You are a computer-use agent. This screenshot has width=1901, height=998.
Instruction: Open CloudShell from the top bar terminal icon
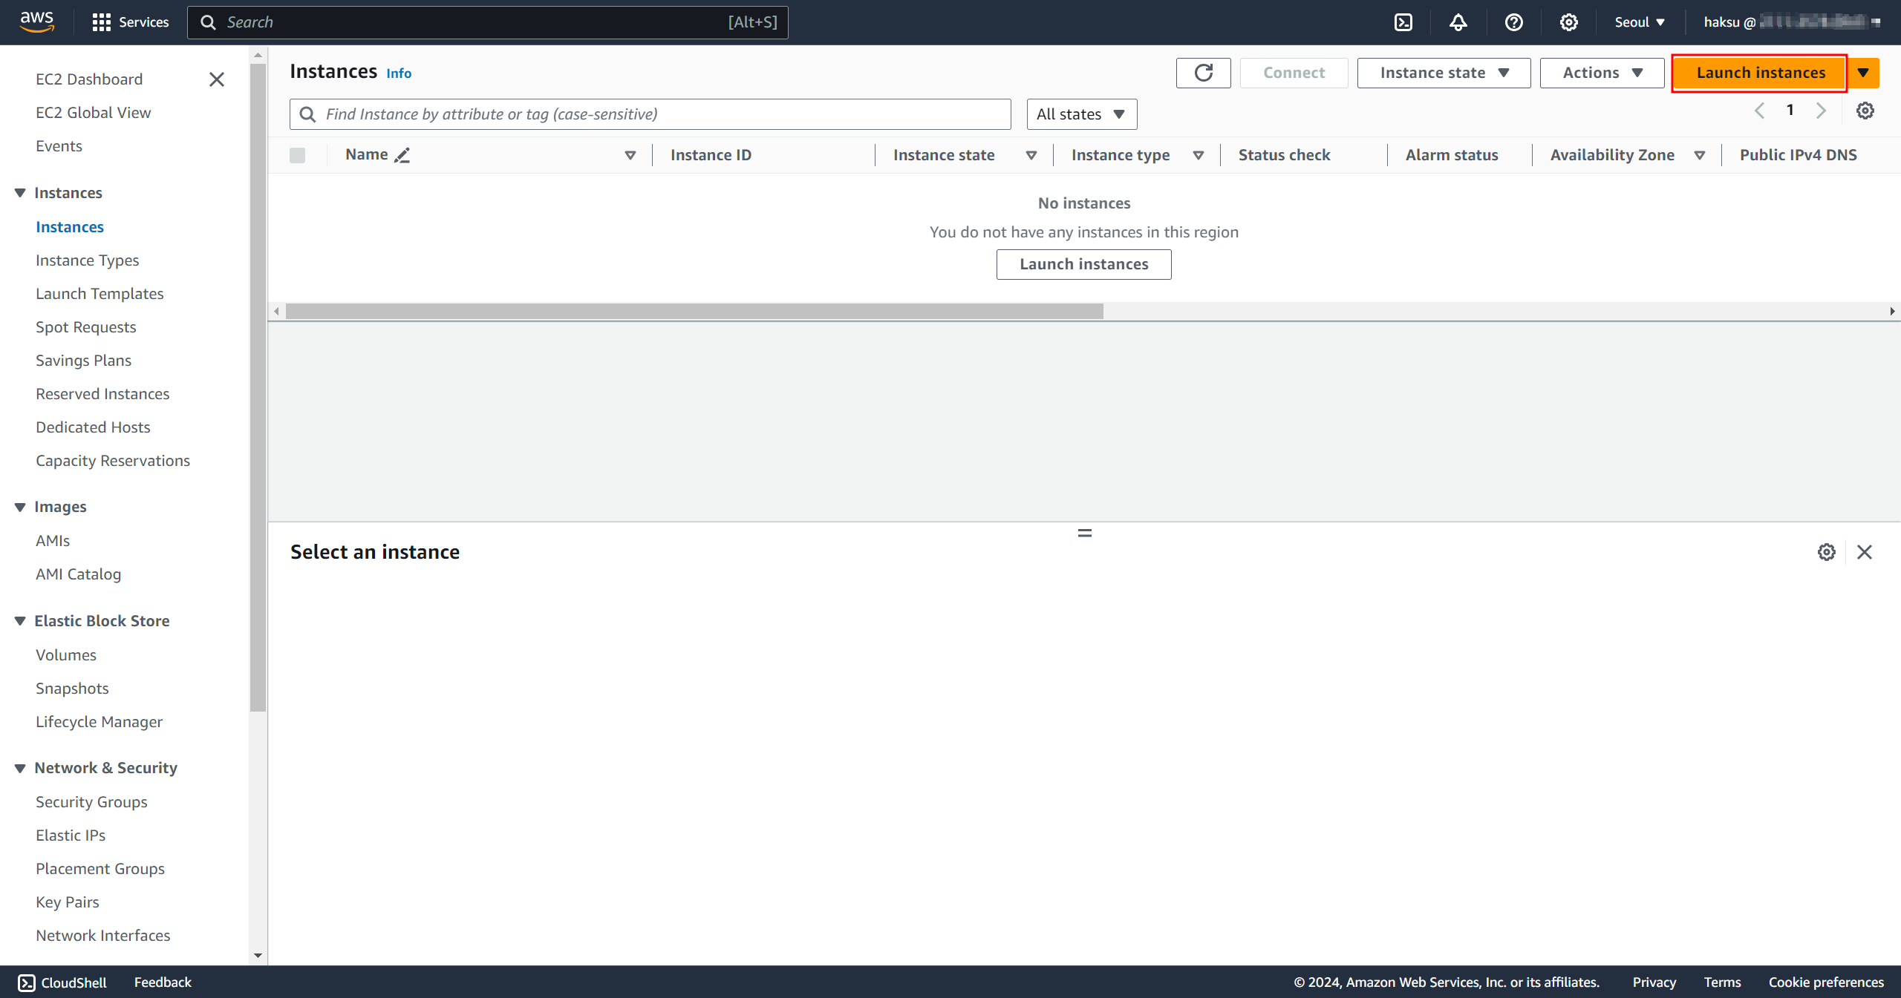[x=1403, y=22]
